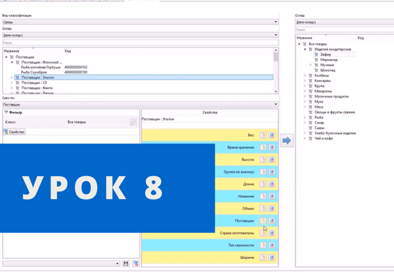
Task: Click the blue icon in the Объем row
Action: click(x=272, y=208)
